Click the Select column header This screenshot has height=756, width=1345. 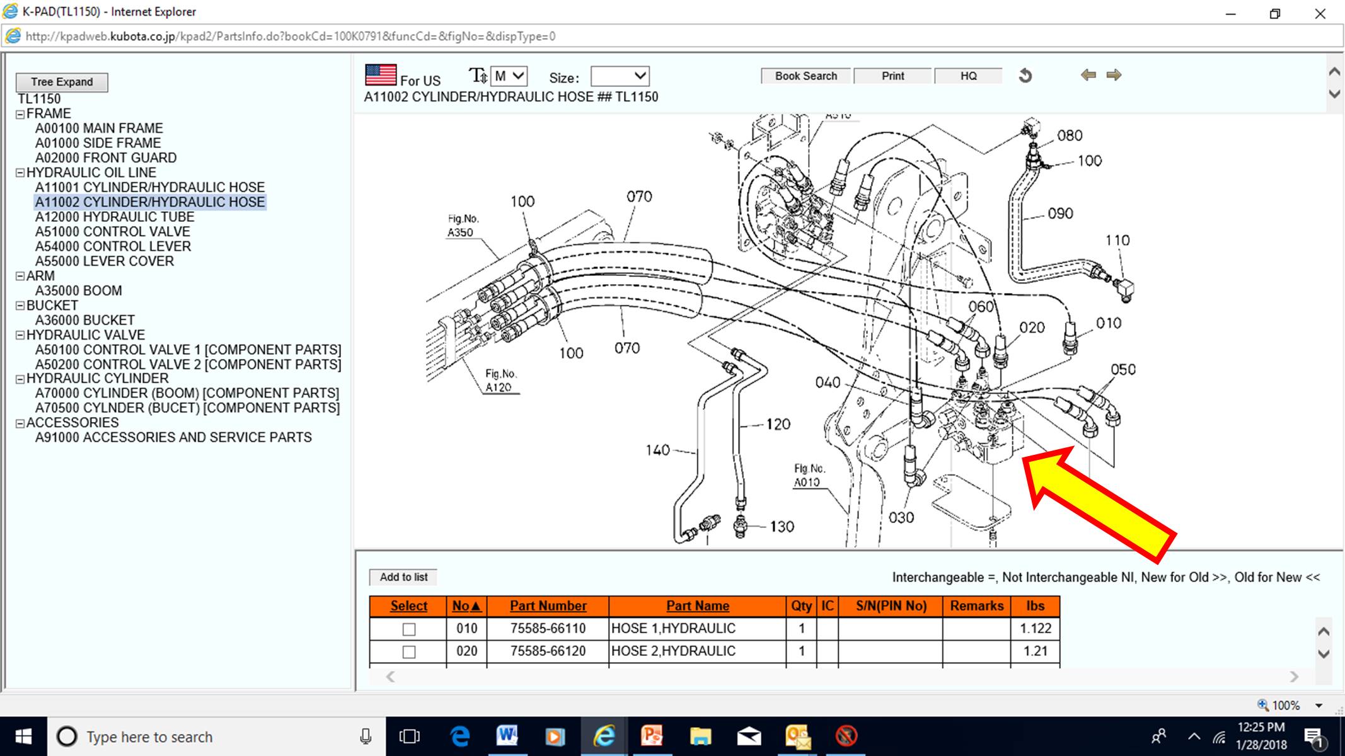pos(408,606)
